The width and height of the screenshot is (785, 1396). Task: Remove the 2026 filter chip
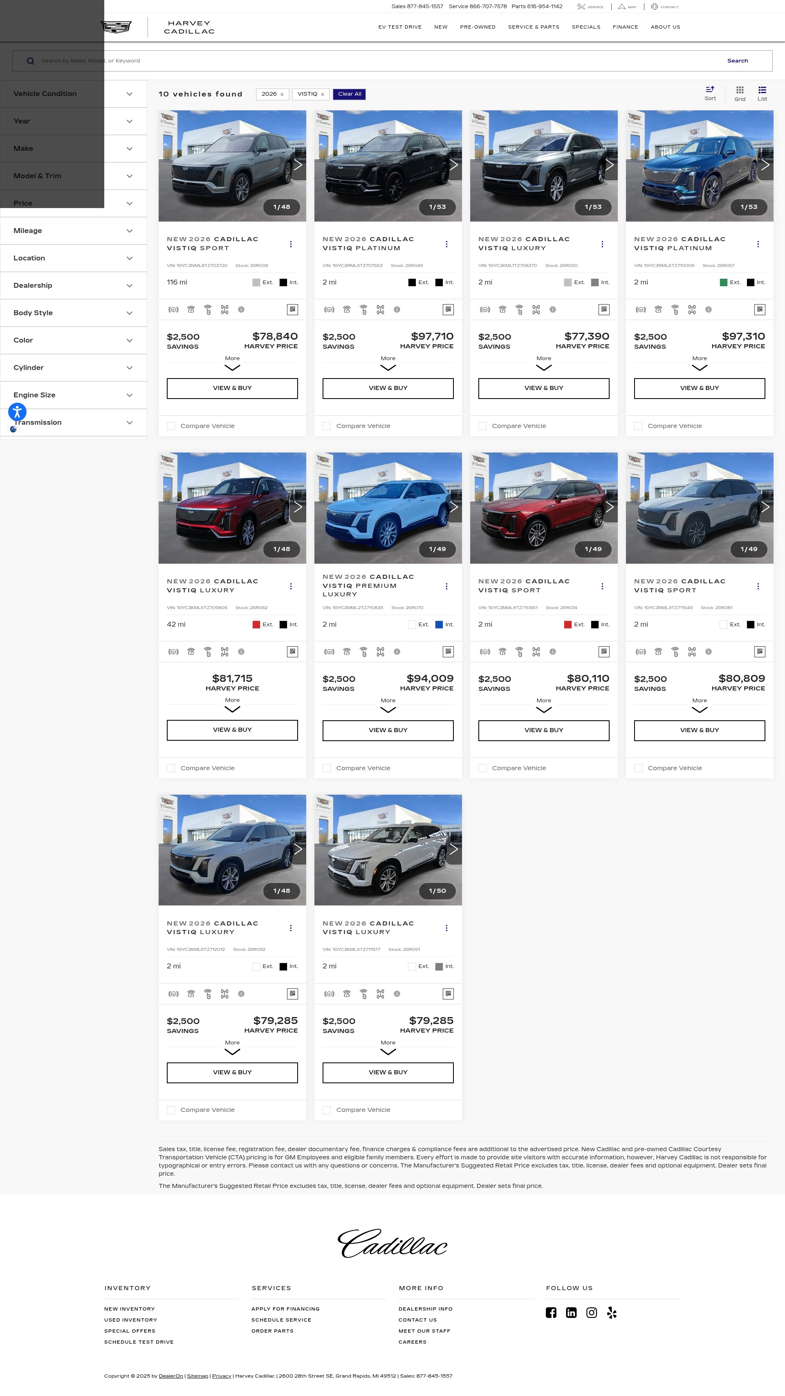282,94
